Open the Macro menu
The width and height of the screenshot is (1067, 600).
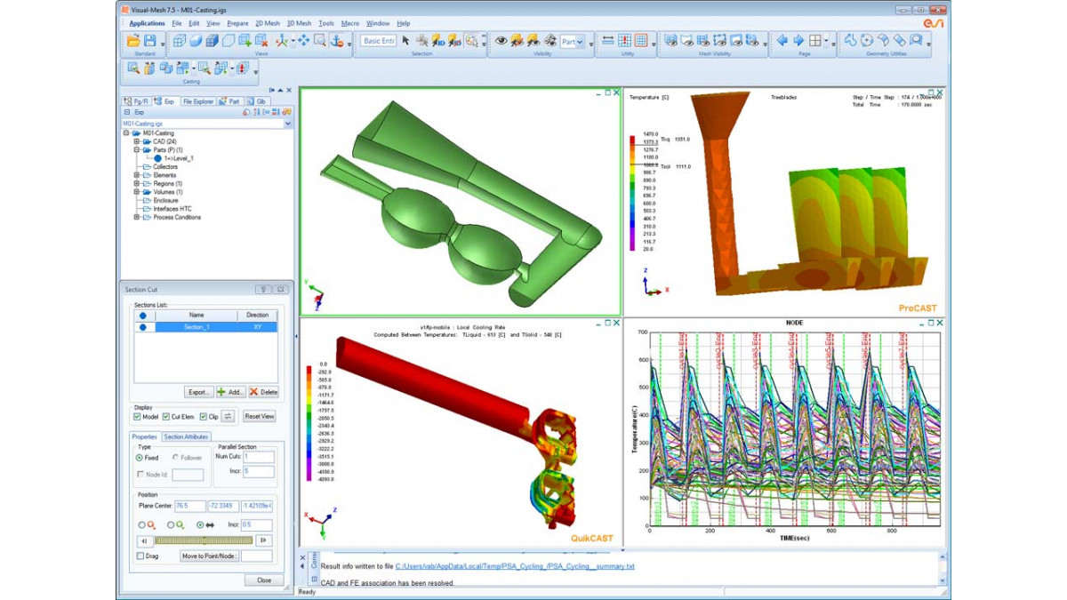(350, 23)
